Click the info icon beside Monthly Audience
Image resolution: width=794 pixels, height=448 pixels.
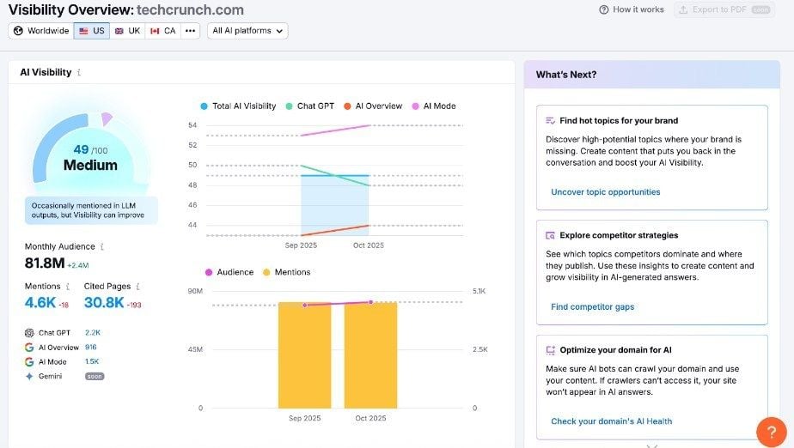click(102, 246)
